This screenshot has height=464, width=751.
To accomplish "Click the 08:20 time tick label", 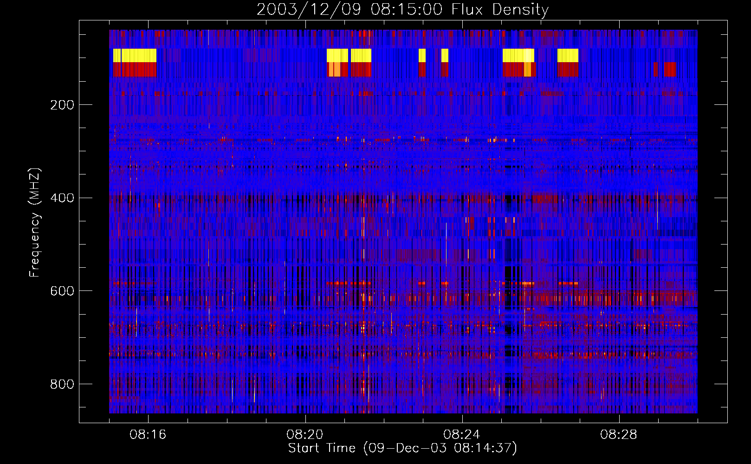I will 305,435.
